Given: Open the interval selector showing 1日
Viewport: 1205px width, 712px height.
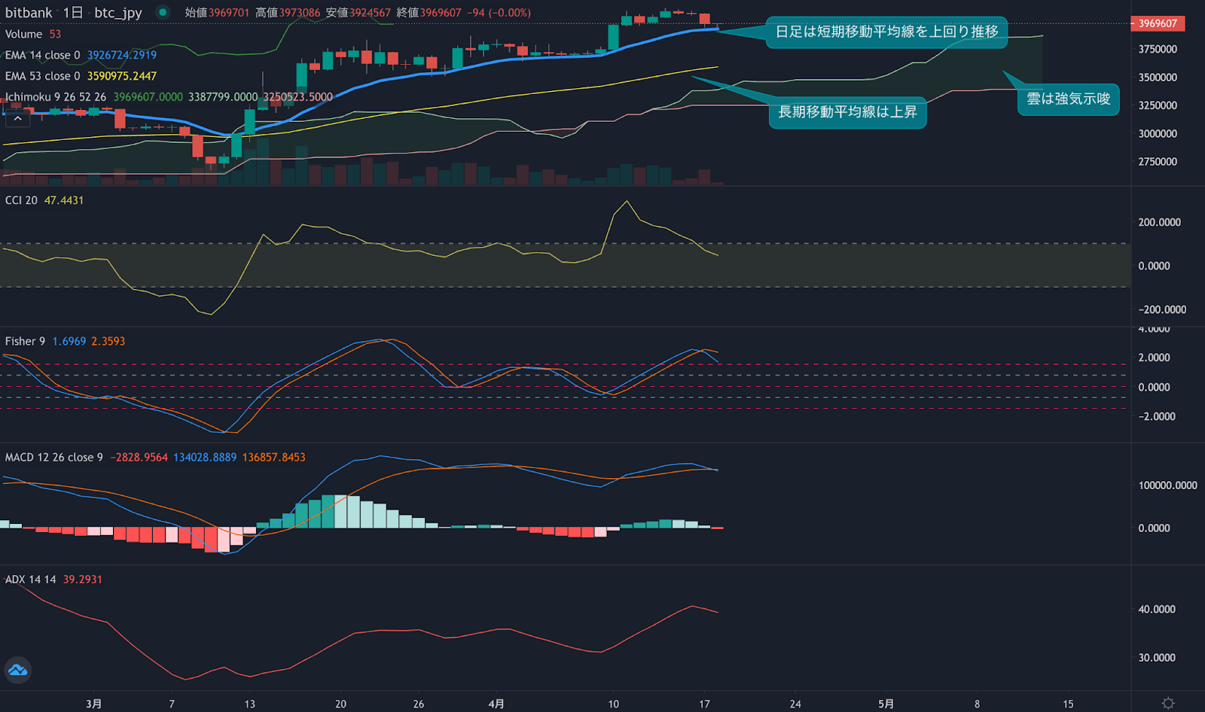Looking at the screenshot, I should point(74,12).
